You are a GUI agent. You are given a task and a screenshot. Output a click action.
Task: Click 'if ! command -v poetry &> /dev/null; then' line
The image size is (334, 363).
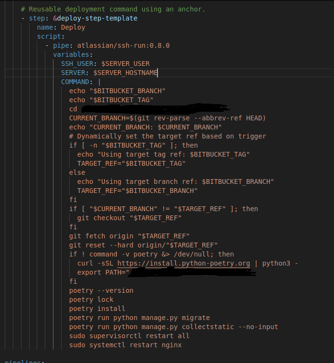152,255
